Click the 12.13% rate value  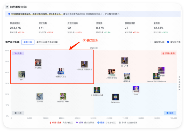click(x=158, y=28)
